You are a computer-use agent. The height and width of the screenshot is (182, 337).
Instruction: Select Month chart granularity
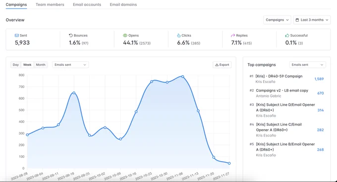(x=41, y=65)
